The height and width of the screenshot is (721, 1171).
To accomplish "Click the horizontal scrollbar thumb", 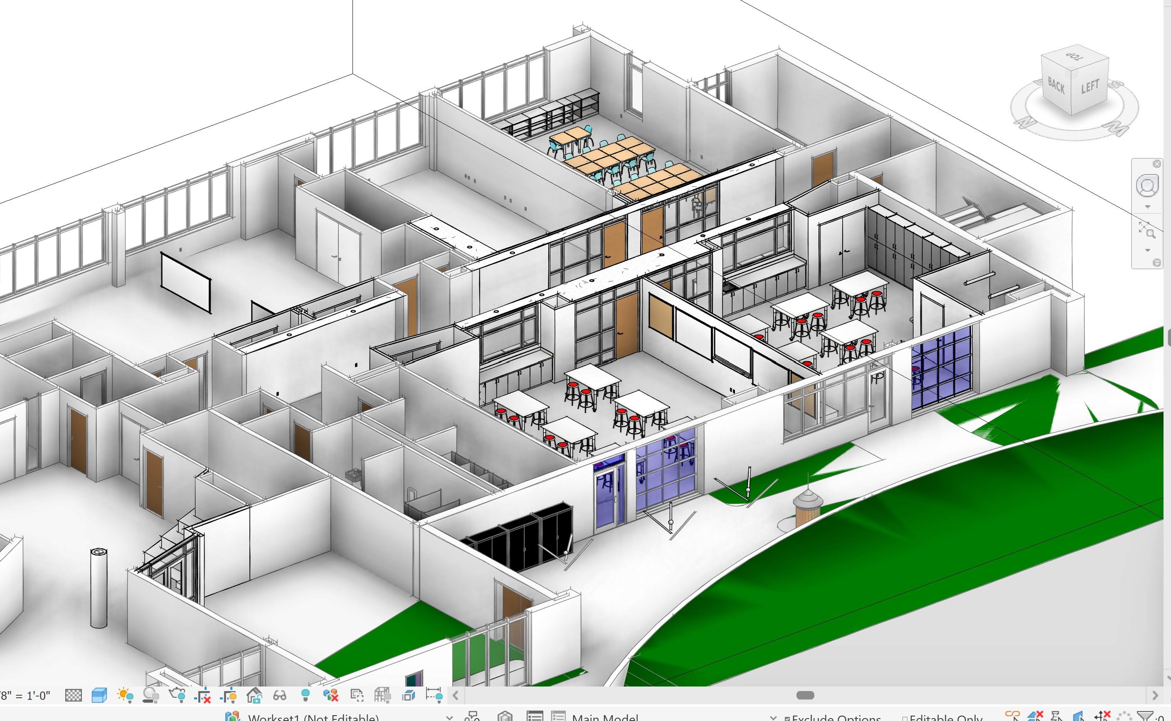I will click(805, 695).
